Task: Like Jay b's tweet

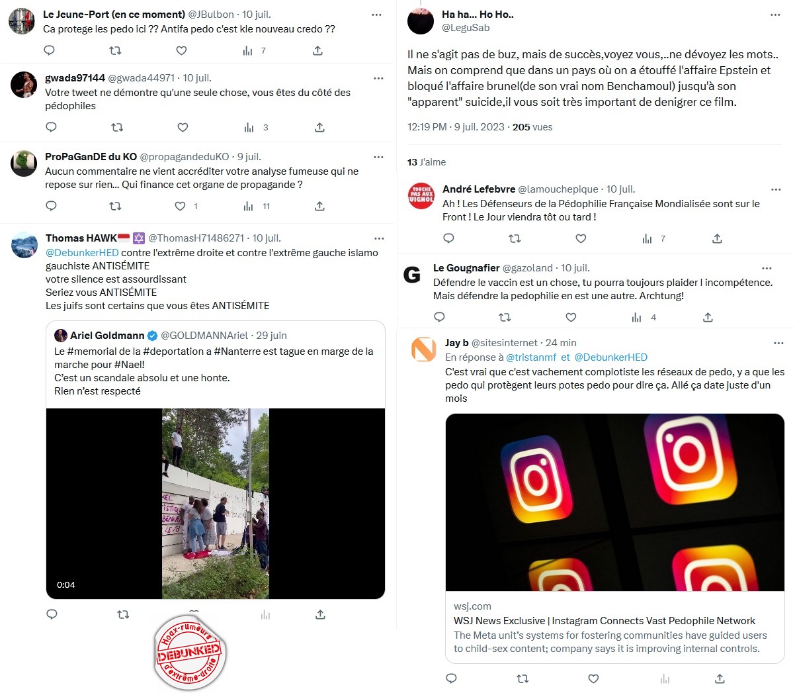Action: pos(593,678)
